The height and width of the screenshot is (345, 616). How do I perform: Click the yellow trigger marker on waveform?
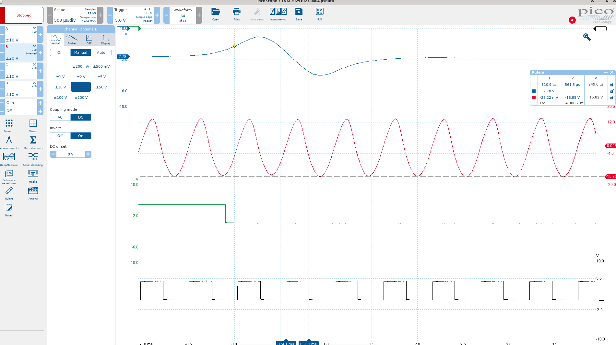(x=234, y=46)
